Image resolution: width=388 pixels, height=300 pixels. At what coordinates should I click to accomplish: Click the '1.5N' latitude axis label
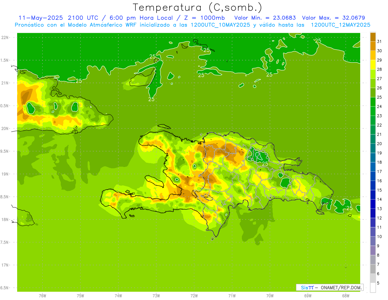5,60
